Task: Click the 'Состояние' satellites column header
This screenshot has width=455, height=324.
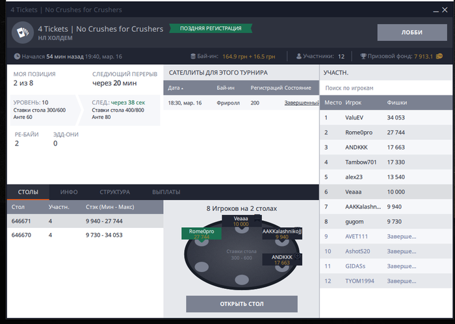Action: (x=298, y=88)
